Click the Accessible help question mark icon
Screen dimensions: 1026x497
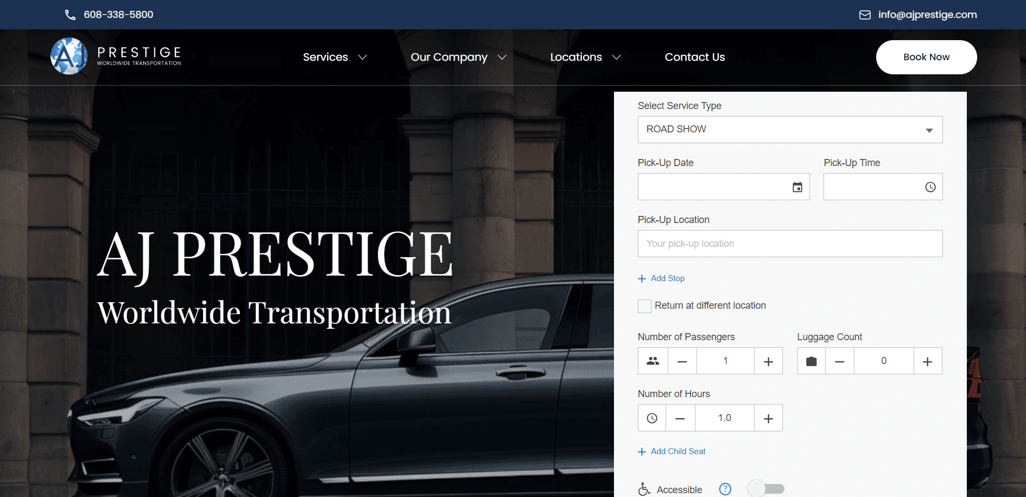pos(725,489)
